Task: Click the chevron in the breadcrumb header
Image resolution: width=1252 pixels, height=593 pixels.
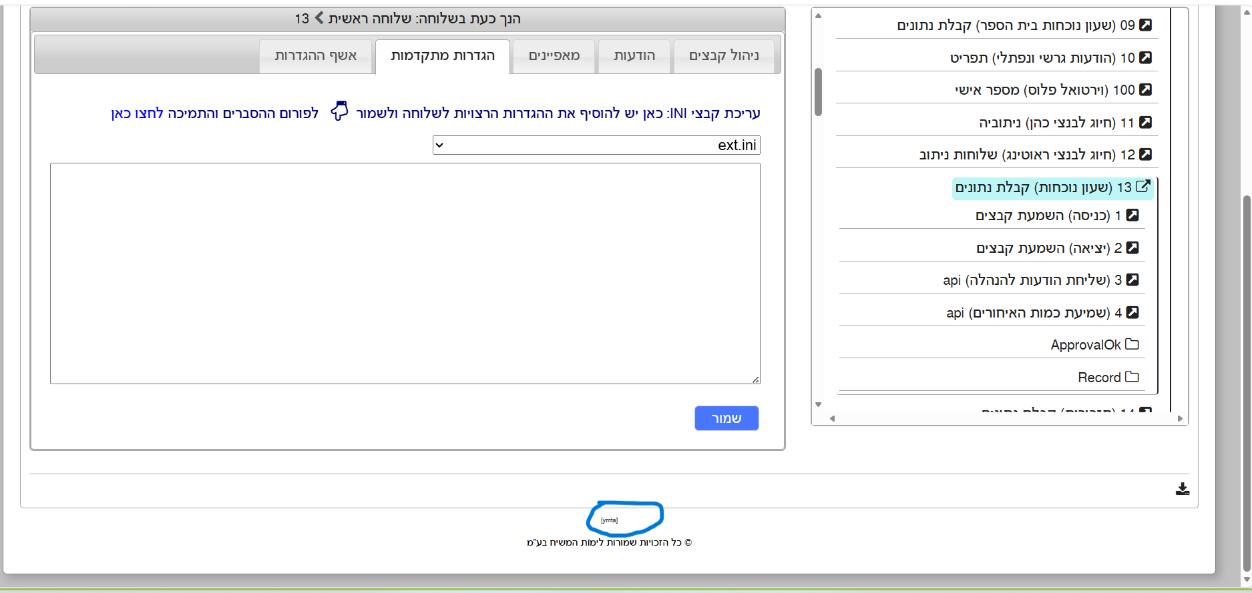Action: 319,18
